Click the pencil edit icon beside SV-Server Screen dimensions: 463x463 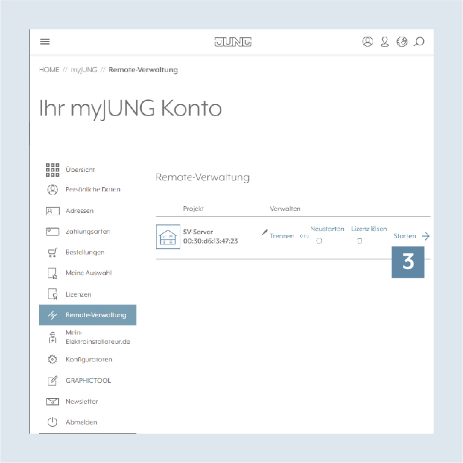click(265, 232)
